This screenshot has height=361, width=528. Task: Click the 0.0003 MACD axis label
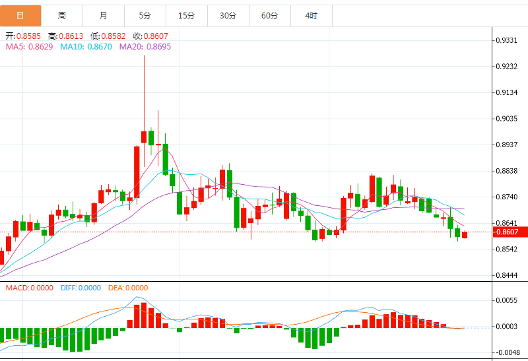coord(507,326)
